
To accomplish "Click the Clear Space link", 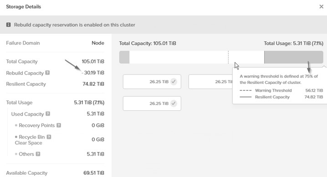I will pyautogui.click(x=28, y=143).
